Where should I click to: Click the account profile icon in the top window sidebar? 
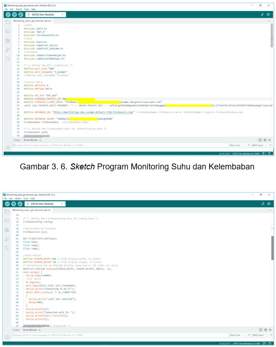[8, 148]
